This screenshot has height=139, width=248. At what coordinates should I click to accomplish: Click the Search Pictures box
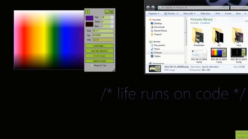coord(239,8)
